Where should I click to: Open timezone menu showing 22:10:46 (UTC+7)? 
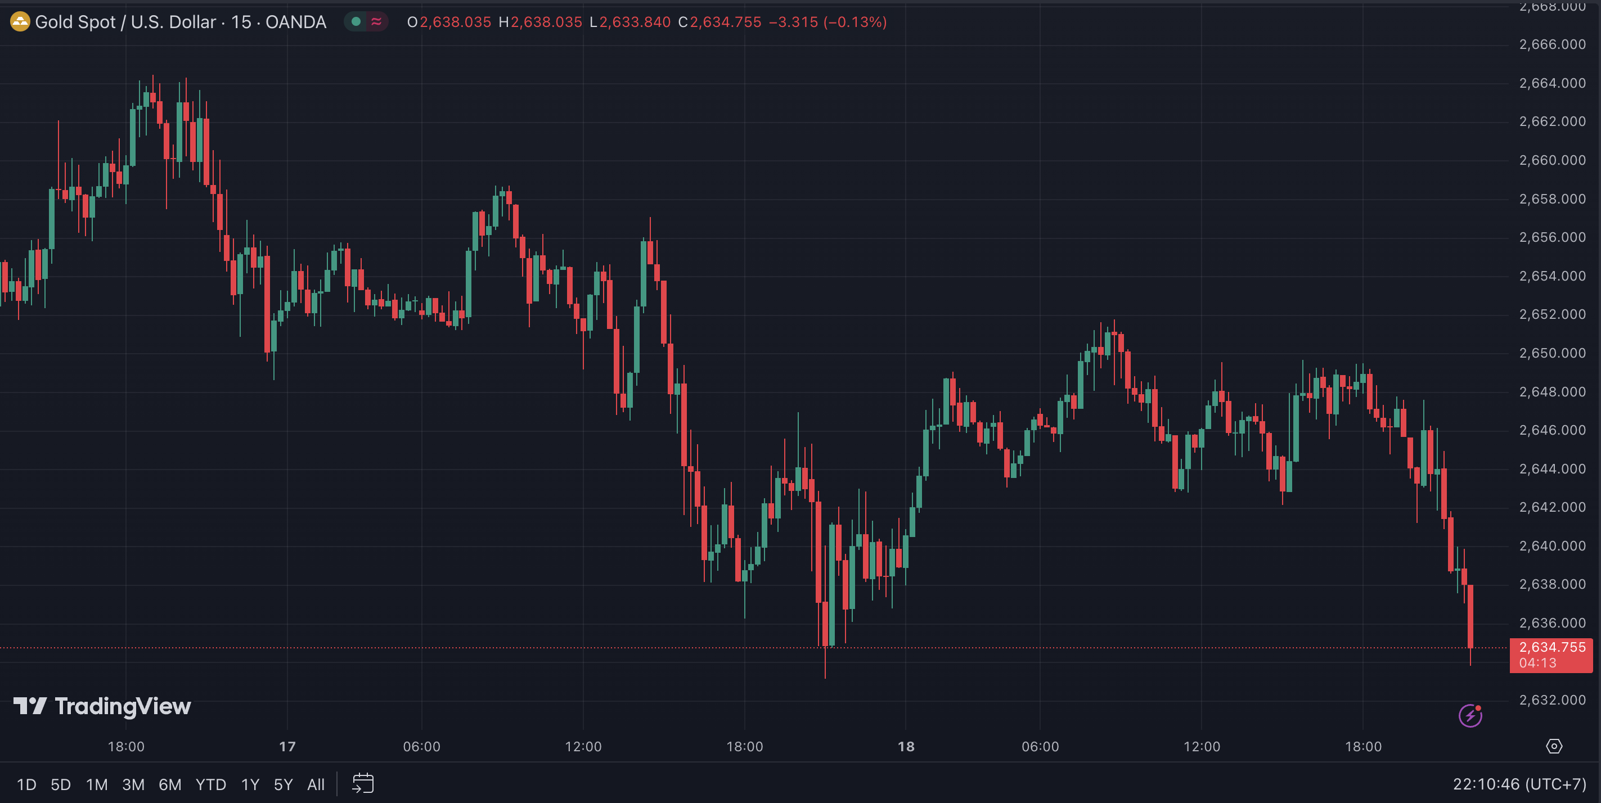(x=1519, y=784)
